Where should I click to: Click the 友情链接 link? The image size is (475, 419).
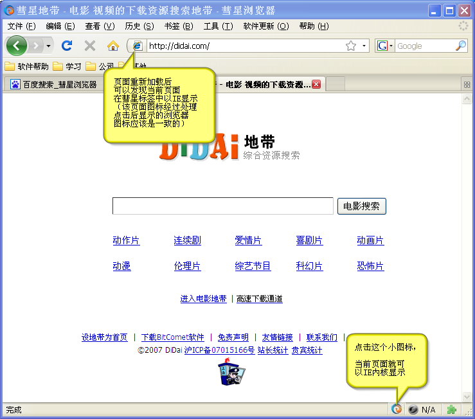(x=277, y=337)
